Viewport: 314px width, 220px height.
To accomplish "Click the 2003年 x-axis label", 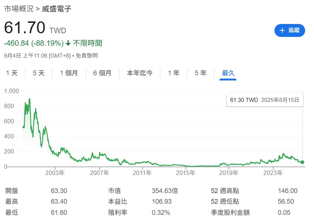I will [55, 173].
